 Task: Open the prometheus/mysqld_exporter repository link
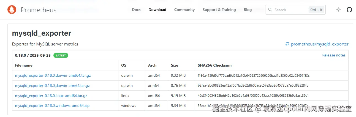320,44
